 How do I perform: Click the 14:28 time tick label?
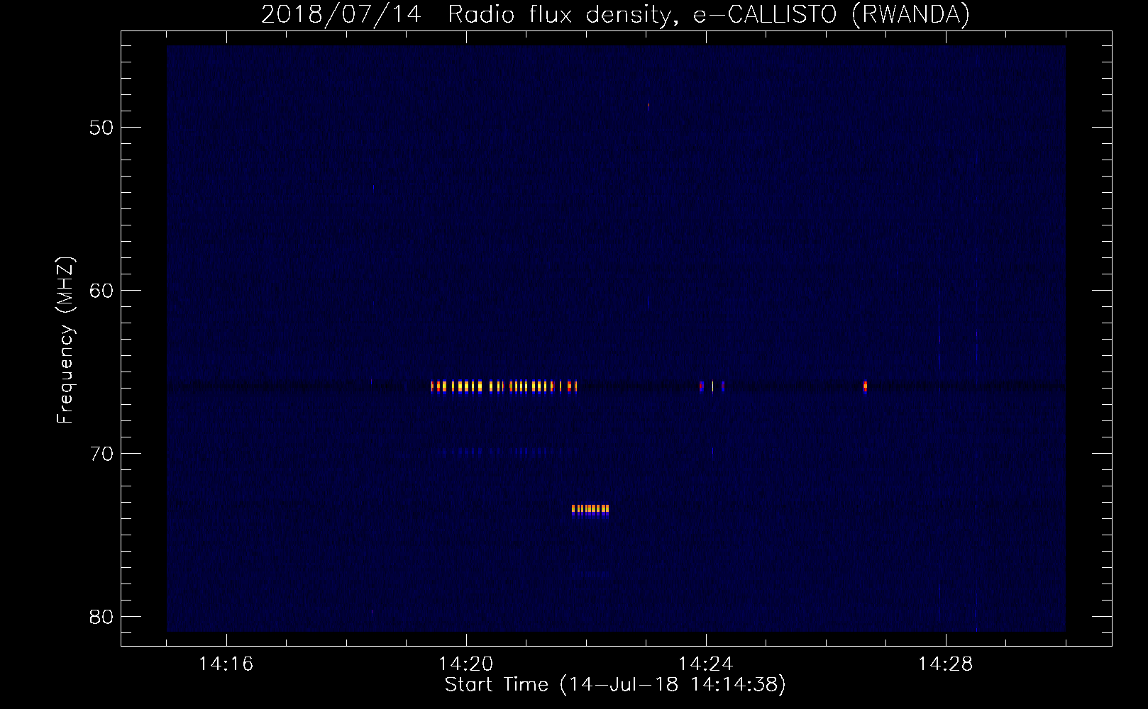946,664
